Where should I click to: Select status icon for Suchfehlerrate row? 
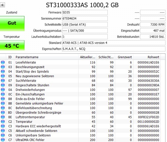pyautogui.click(x=3, y=81)
